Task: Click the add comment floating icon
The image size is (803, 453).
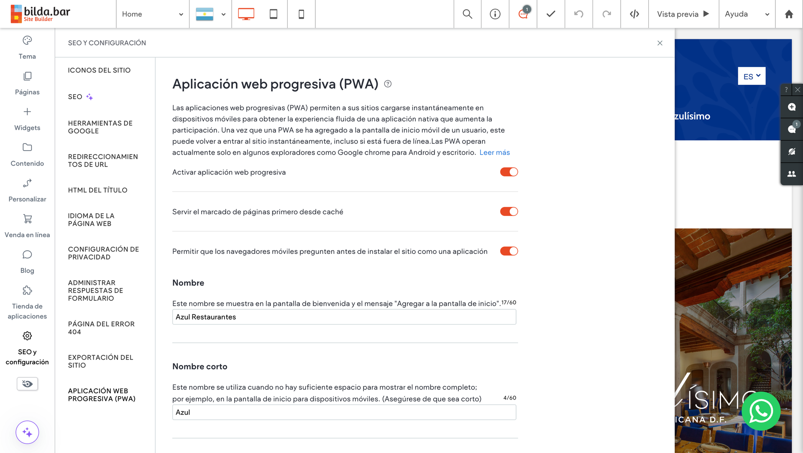Action: tap(792, 107)
